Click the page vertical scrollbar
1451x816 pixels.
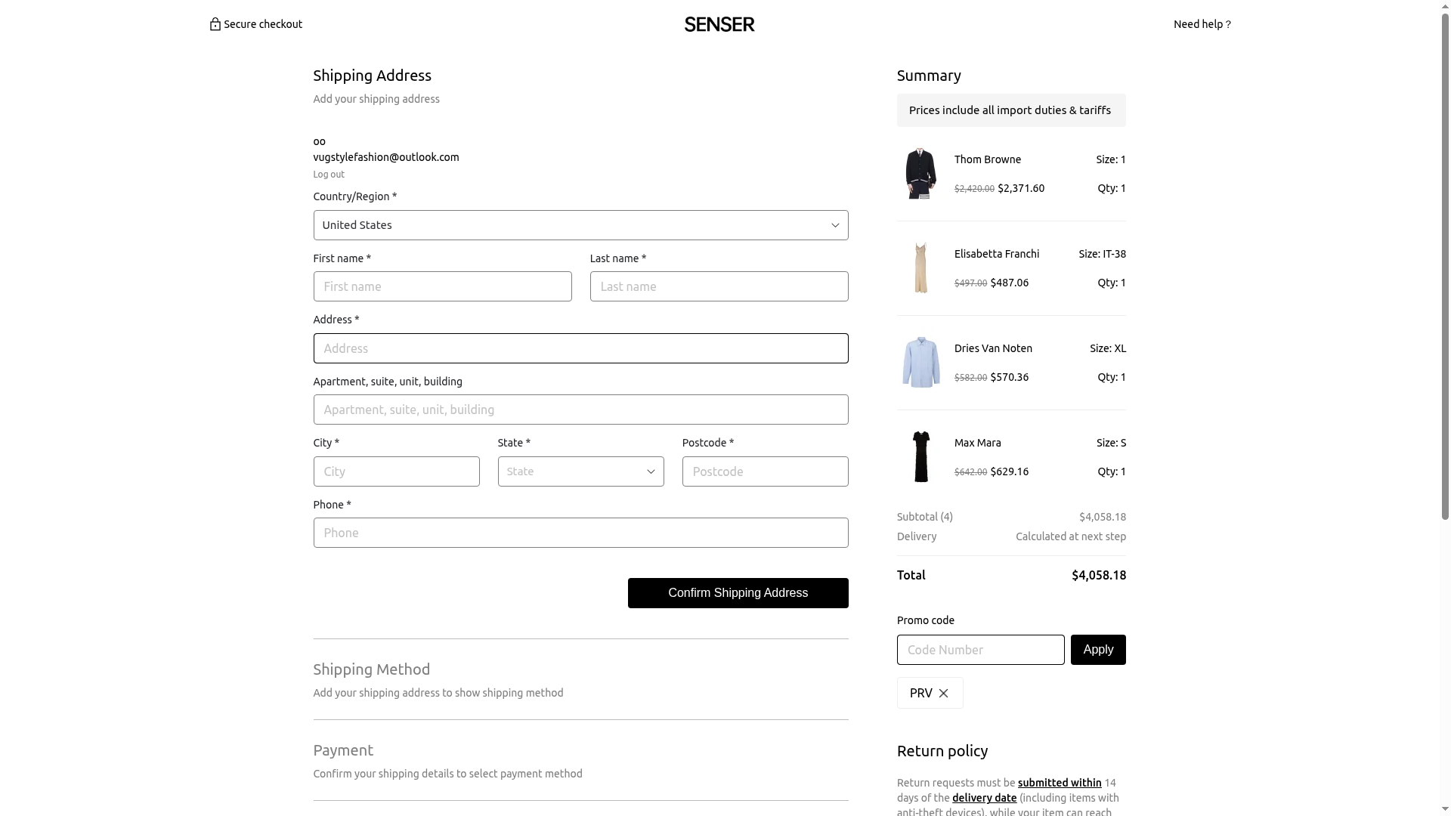click(1445, 264)
